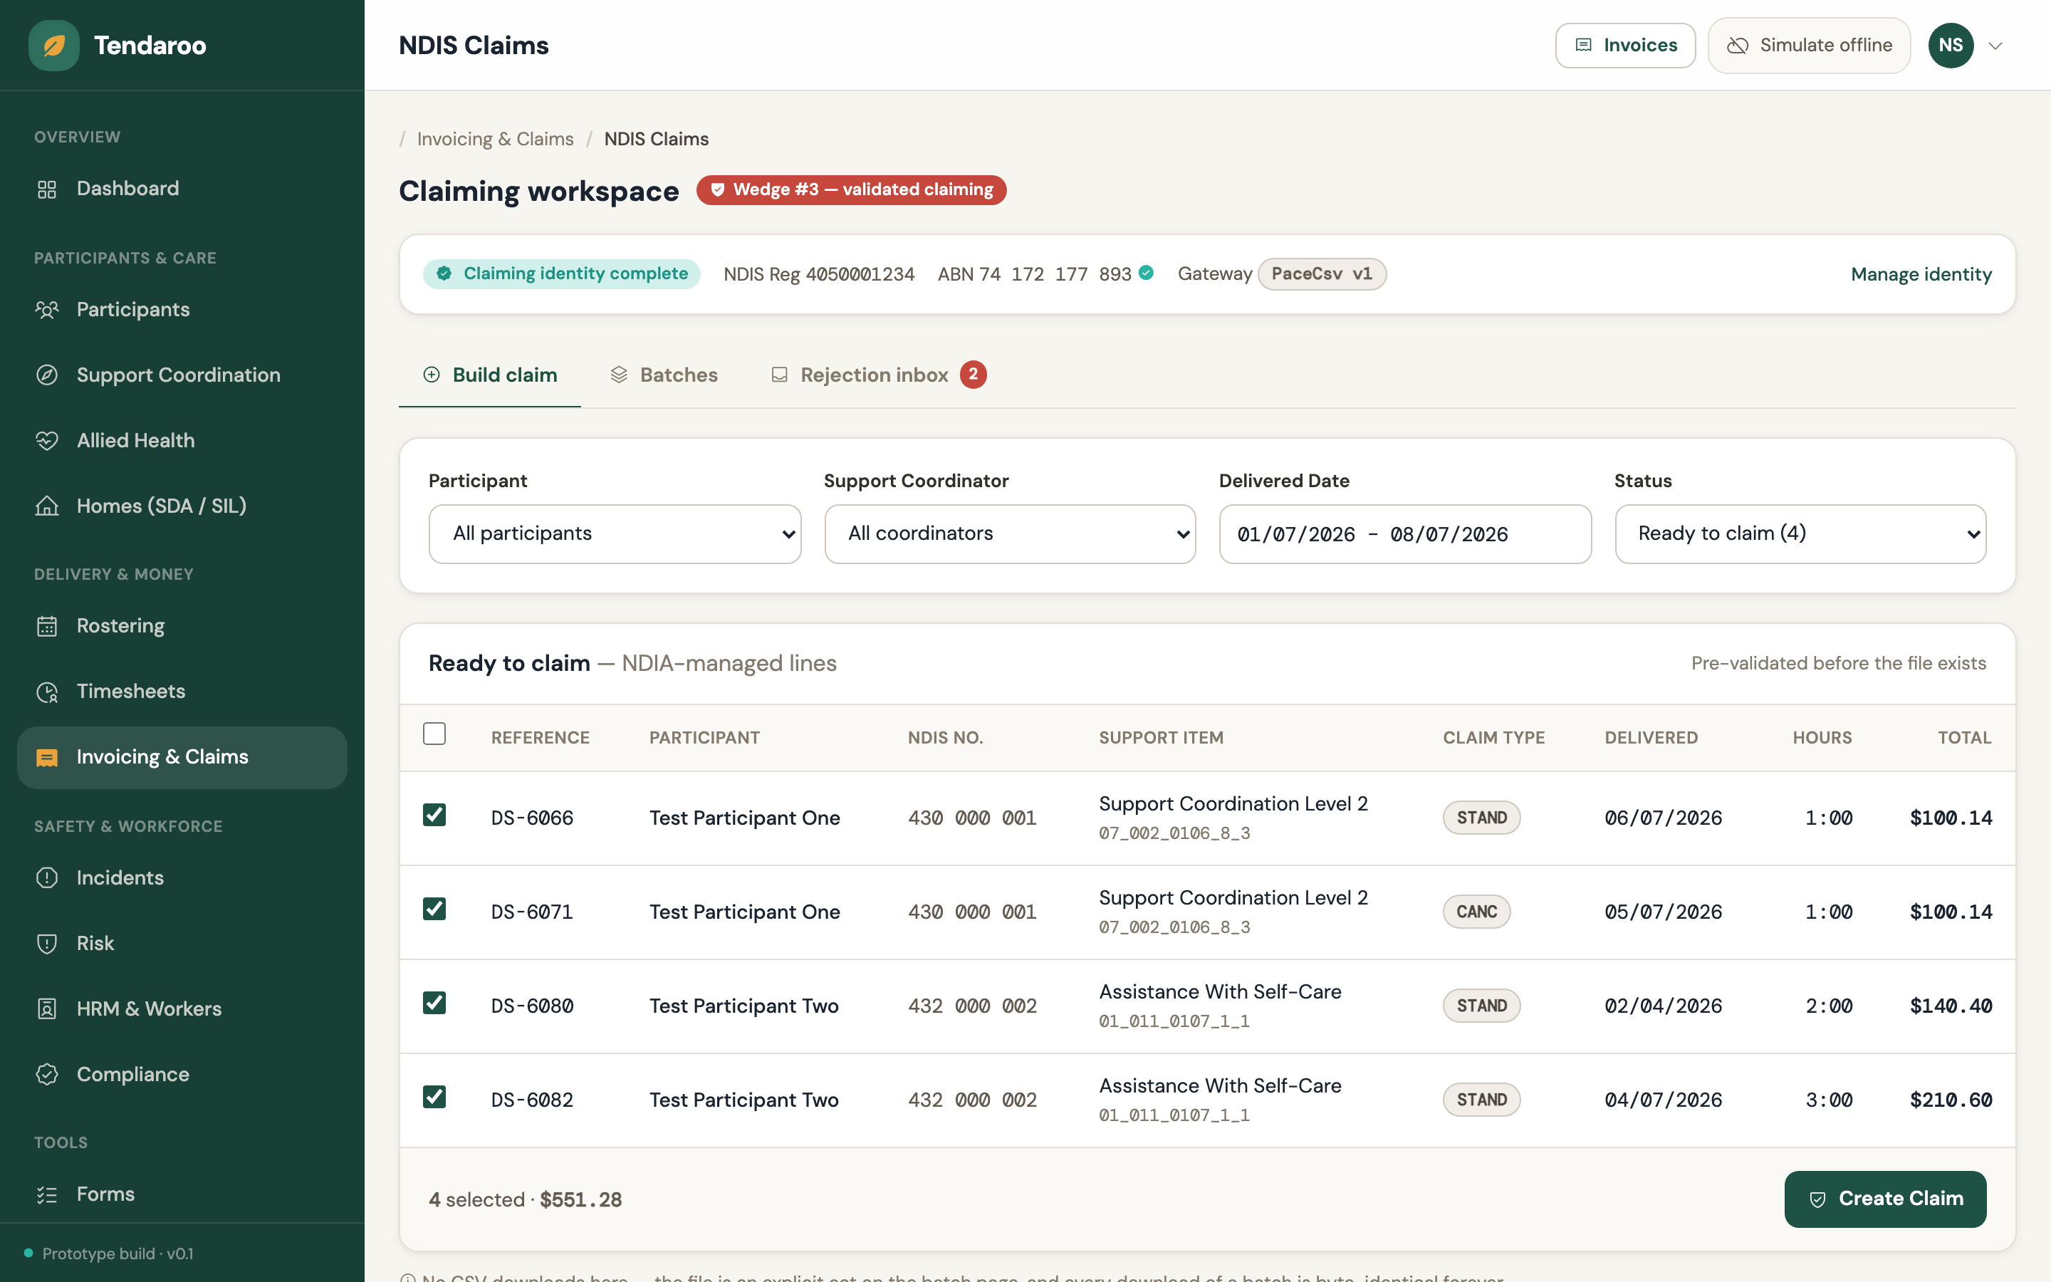Click the Simulate offline button
Image resolution: width=2051 pixels, height=1282 pixels.
(x=1809, y=45)
